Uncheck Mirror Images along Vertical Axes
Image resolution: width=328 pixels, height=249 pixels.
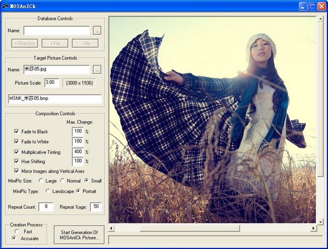coord(17,171)
